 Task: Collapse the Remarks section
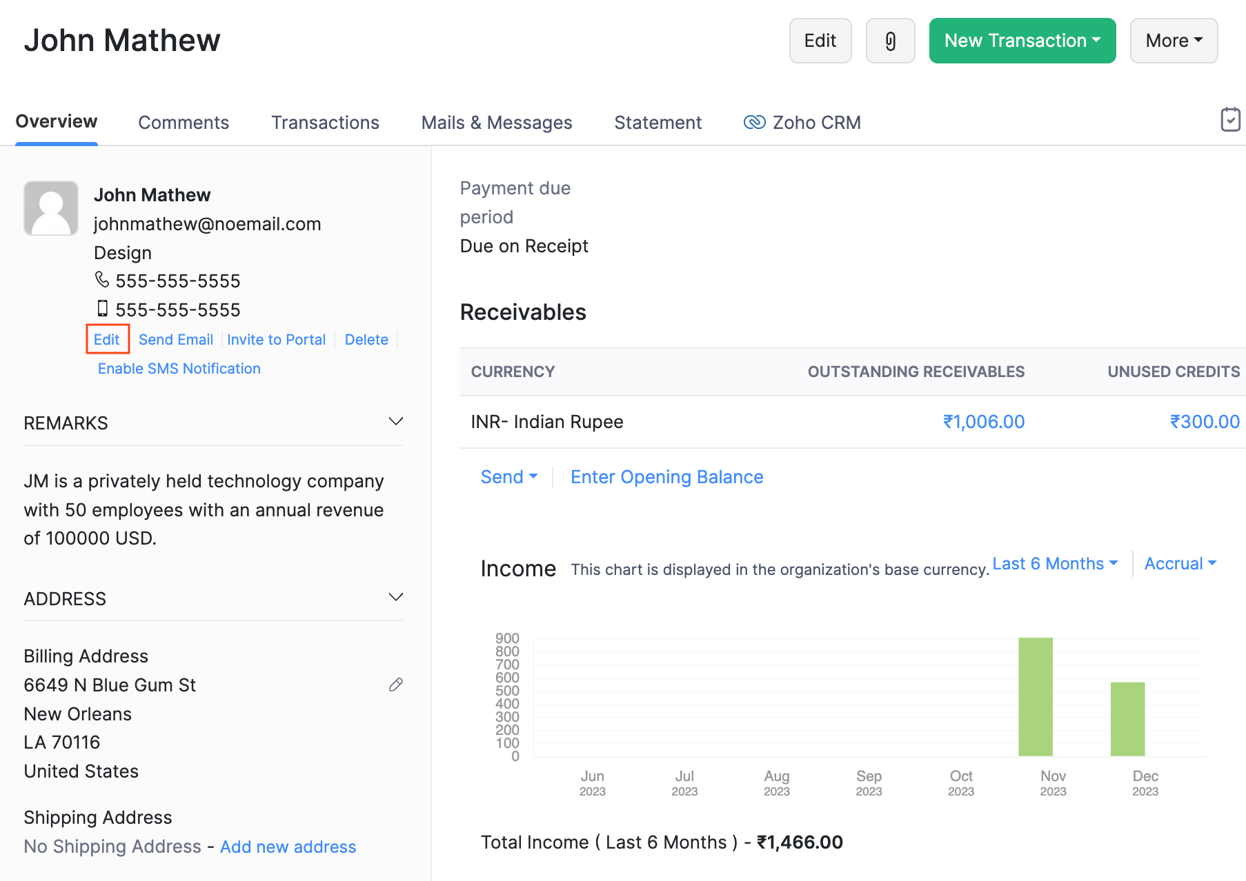tap(395, 421)
